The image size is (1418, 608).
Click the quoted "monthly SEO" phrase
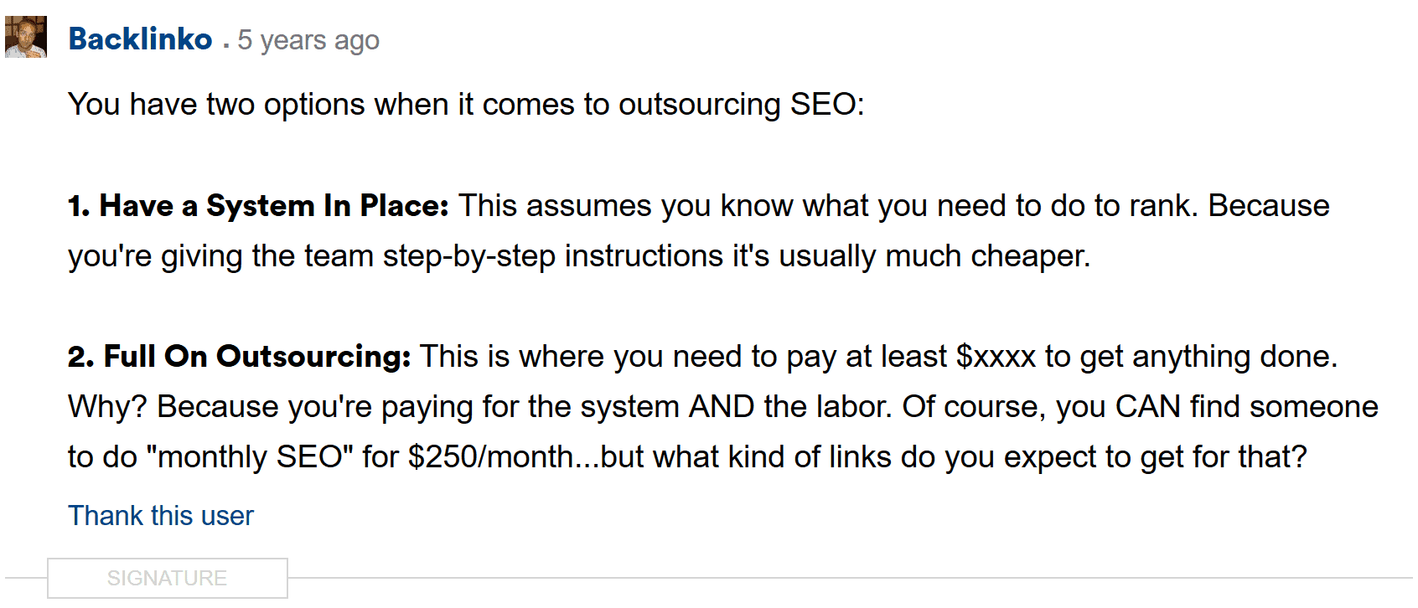[250, 457]
